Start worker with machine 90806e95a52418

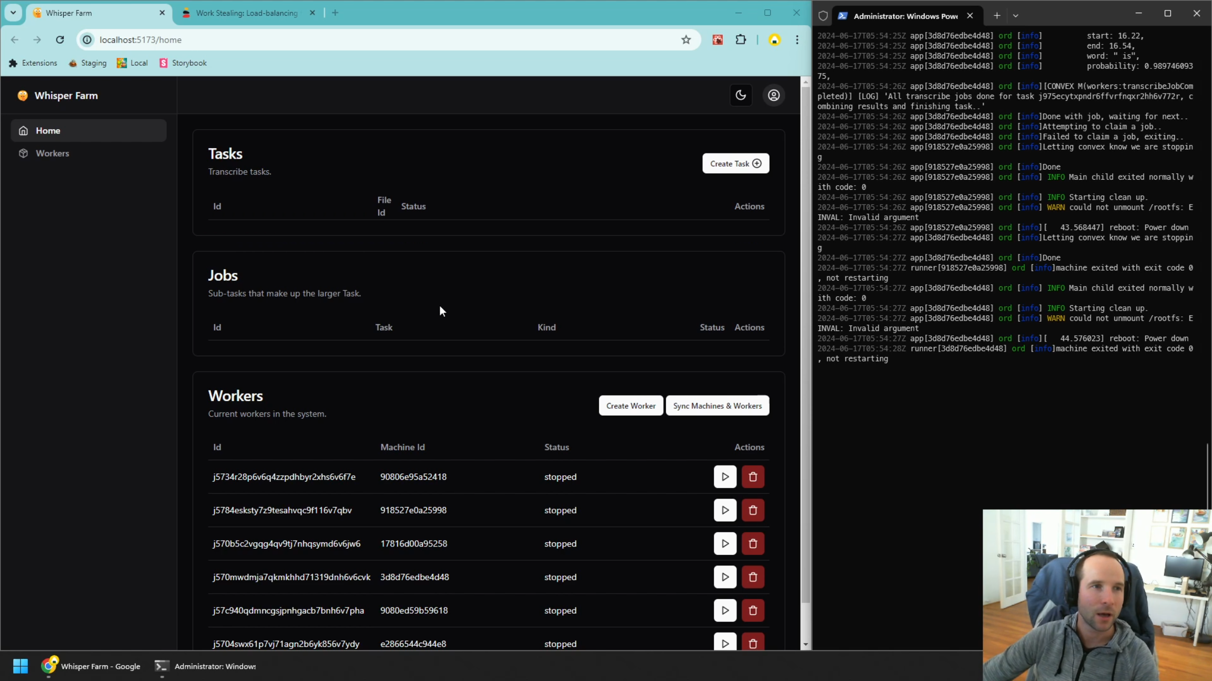click(x=724, y=477)
